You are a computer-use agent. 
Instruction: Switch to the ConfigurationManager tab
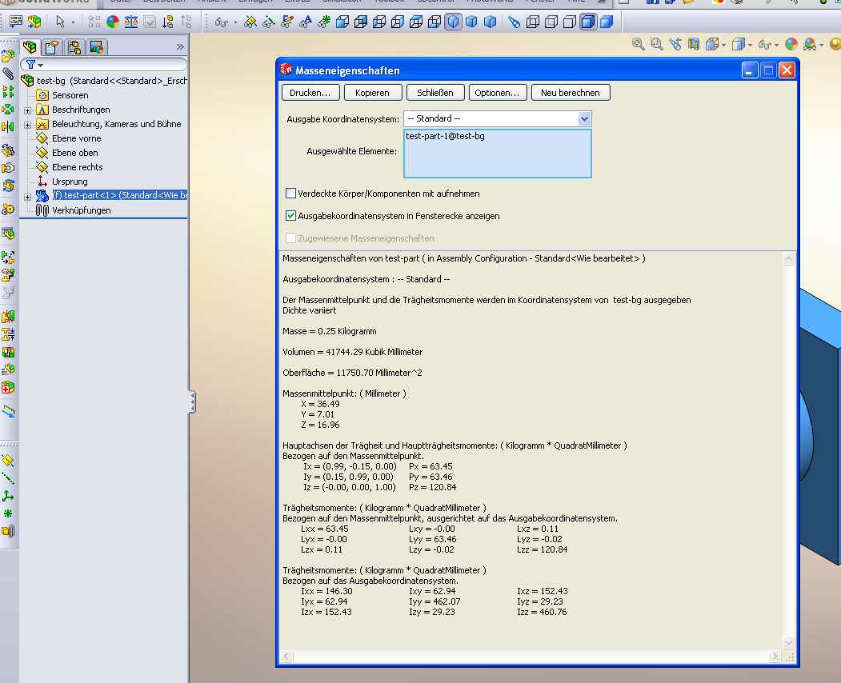74,47
